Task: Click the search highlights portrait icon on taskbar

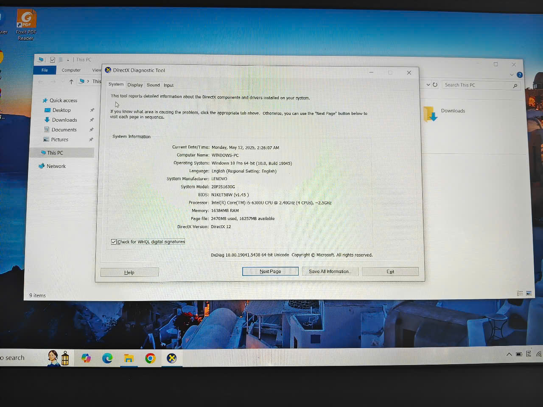Action: point(59,358)
